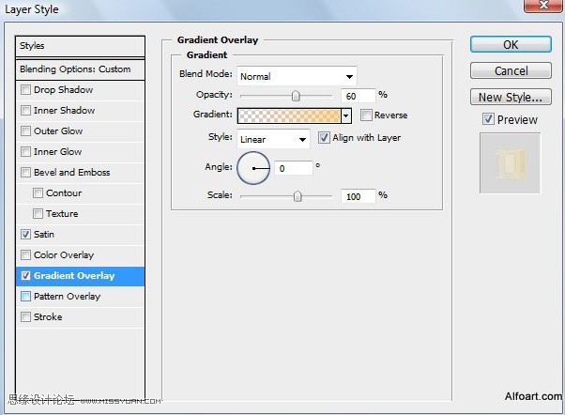Uncheck the Satin effect checkbox
Viewport: 565px width, 415px height.
(x=25, y=234)
